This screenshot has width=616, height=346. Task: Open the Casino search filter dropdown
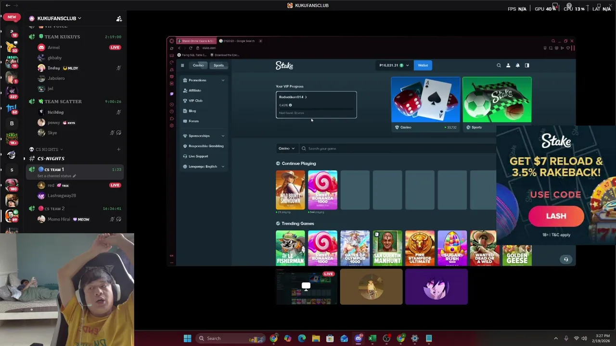click(x=286, y=148)
